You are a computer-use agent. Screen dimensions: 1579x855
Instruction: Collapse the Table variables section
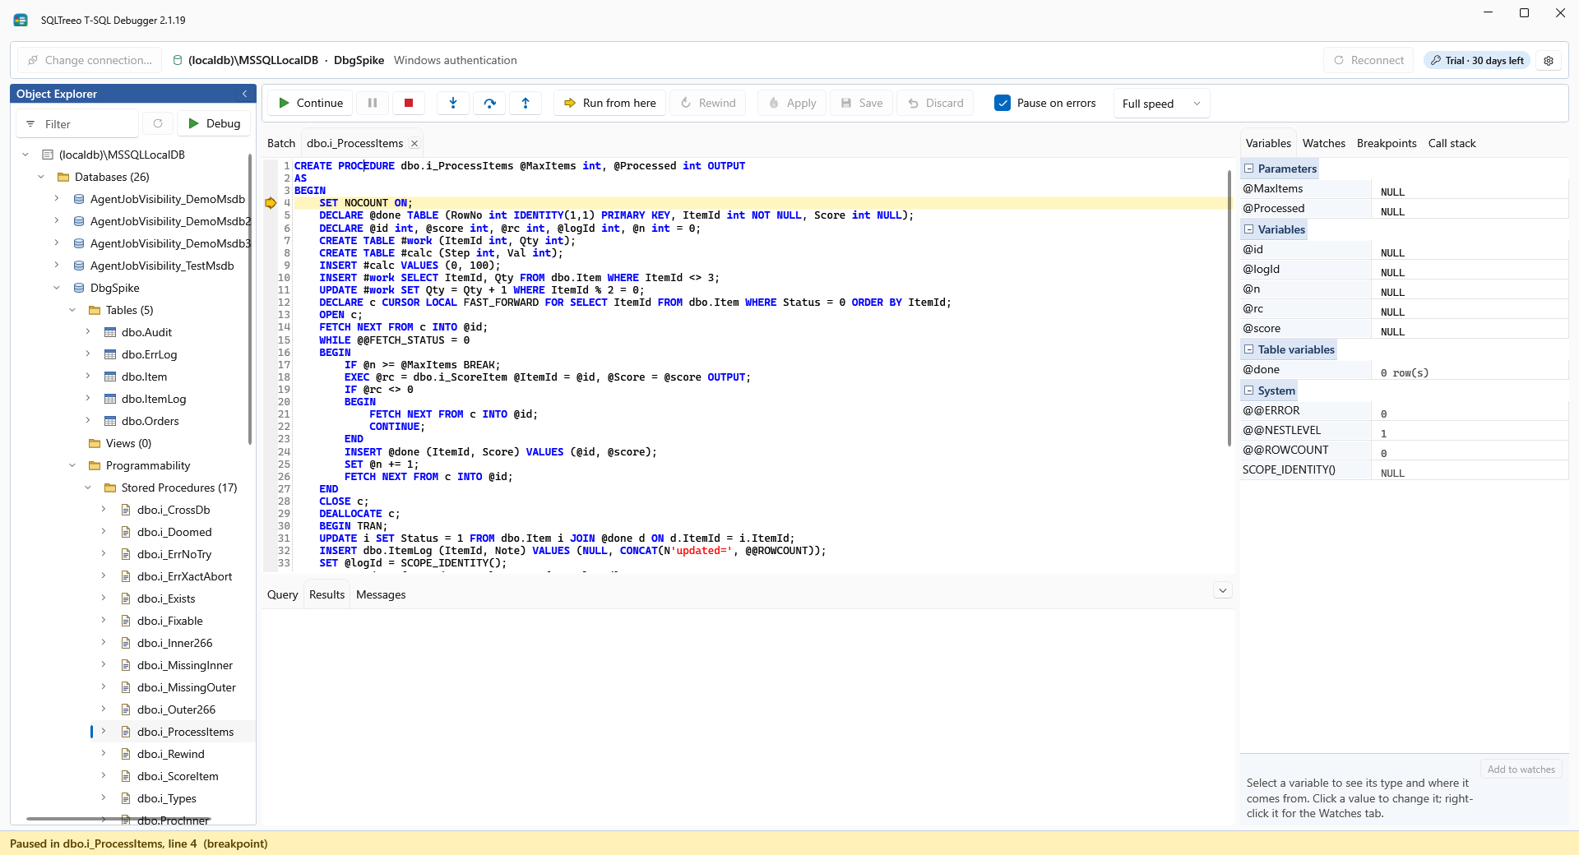[1248, 349]
